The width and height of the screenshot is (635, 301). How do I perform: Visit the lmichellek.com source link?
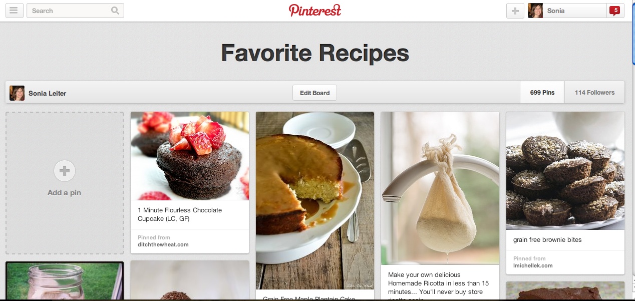point(533,265)
